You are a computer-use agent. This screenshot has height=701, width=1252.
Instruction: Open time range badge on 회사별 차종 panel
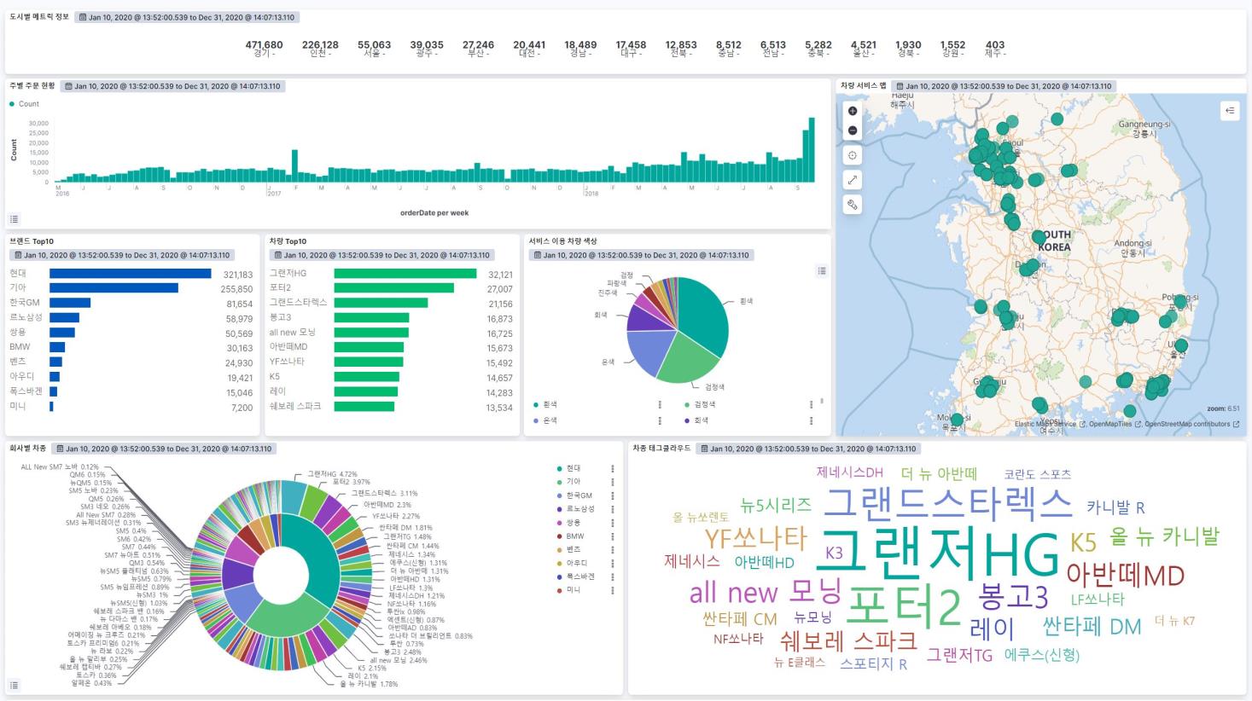tap(164, 449)
